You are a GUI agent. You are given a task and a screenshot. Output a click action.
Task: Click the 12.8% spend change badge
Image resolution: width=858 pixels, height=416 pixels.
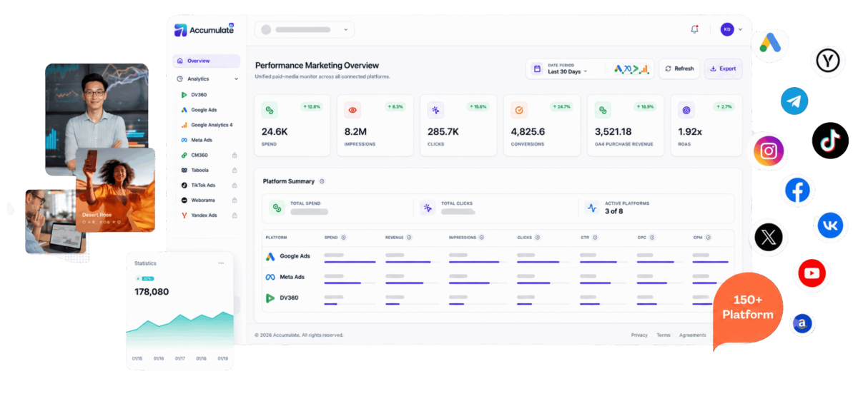pos(312,106)
